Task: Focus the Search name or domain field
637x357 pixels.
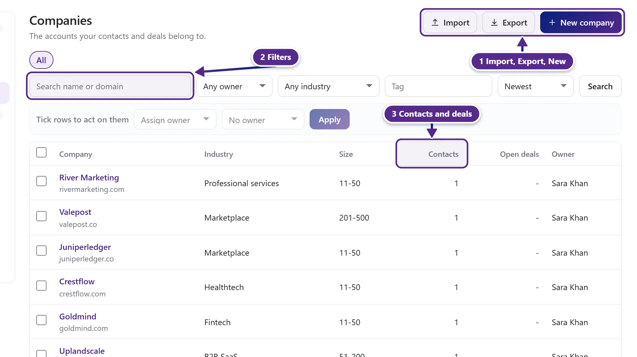Action: [110, 86]
